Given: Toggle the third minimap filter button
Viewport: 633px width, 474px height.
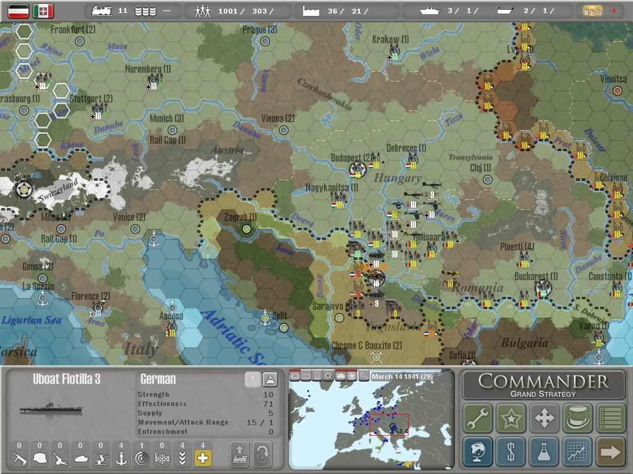Looking at the screenshot, I should pos(318,376).
